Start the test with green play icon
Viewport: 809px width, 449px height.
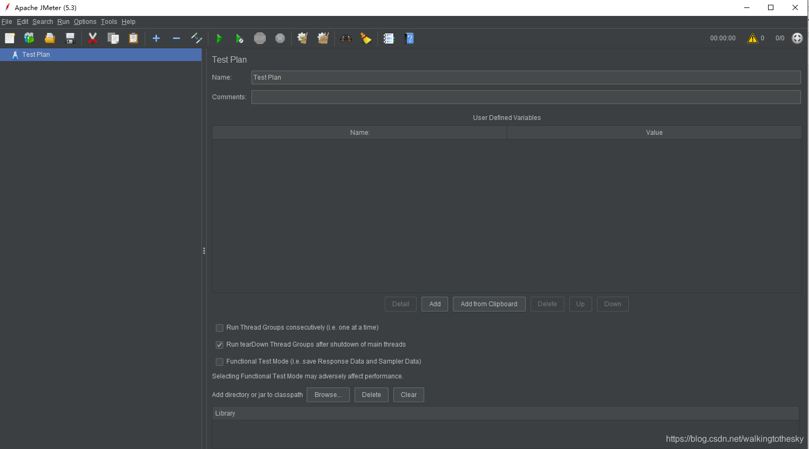point(219,38)
